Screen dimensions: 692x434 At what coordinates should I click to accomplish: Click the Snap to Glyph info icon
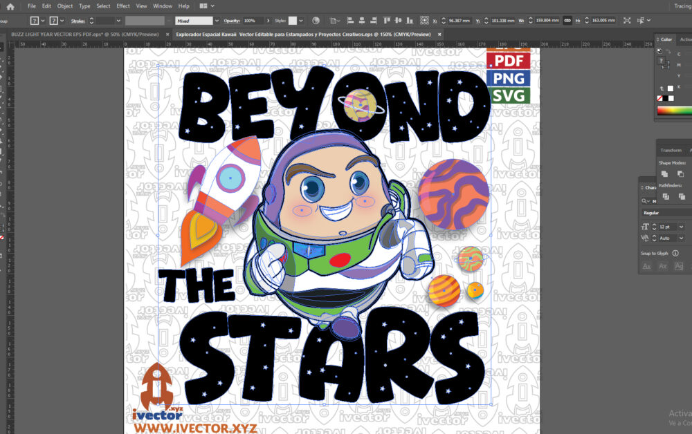[675, 254]
